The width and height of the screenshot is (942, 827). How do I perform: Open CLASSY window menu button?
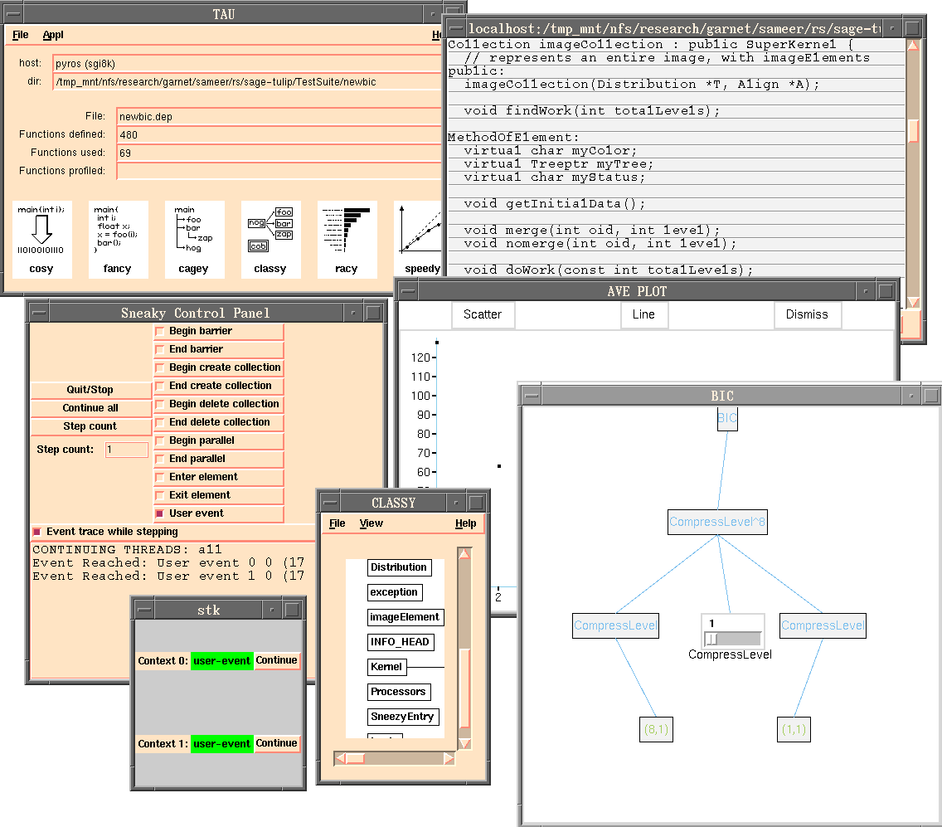(x=330, y=503)
